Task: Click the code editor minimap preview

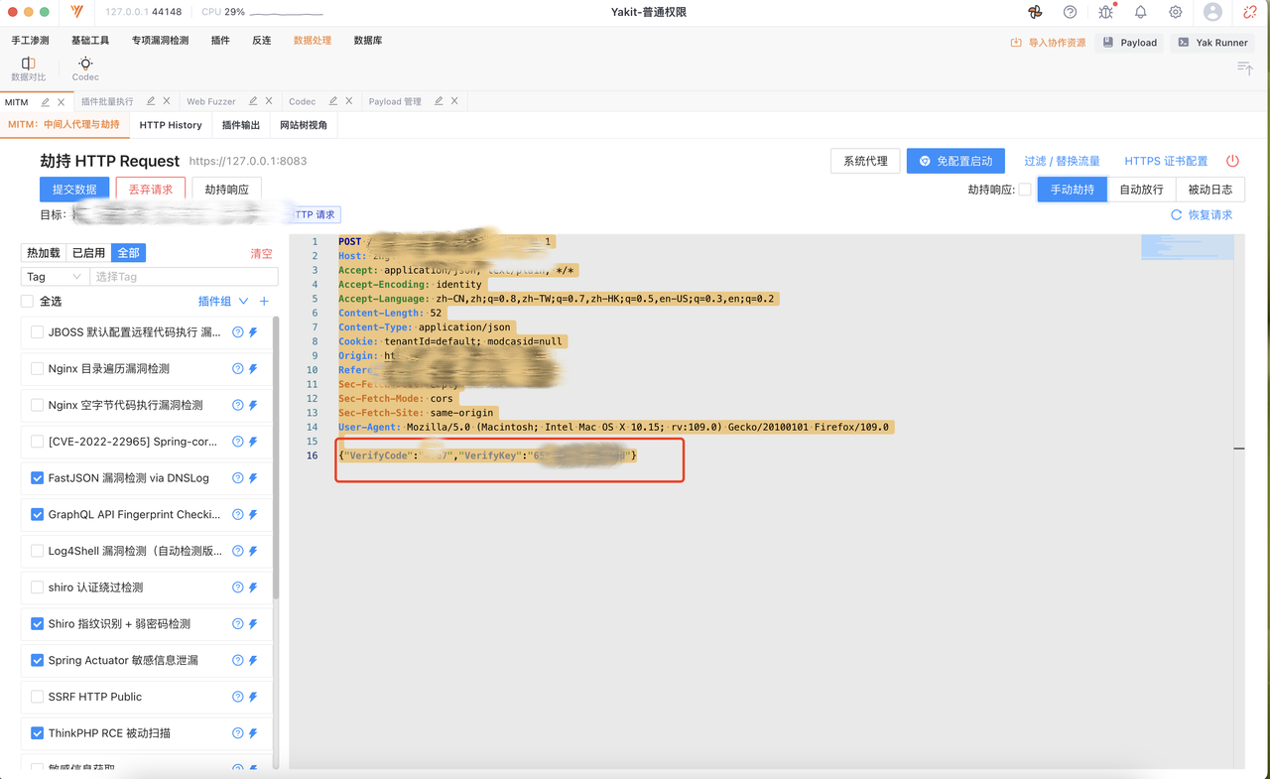Action: 1188,247
